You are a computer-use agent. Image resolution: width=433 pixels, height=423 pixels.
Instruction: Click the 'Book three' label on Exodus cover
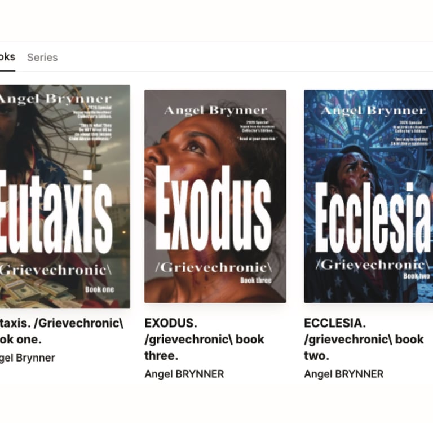coord(256,280)
